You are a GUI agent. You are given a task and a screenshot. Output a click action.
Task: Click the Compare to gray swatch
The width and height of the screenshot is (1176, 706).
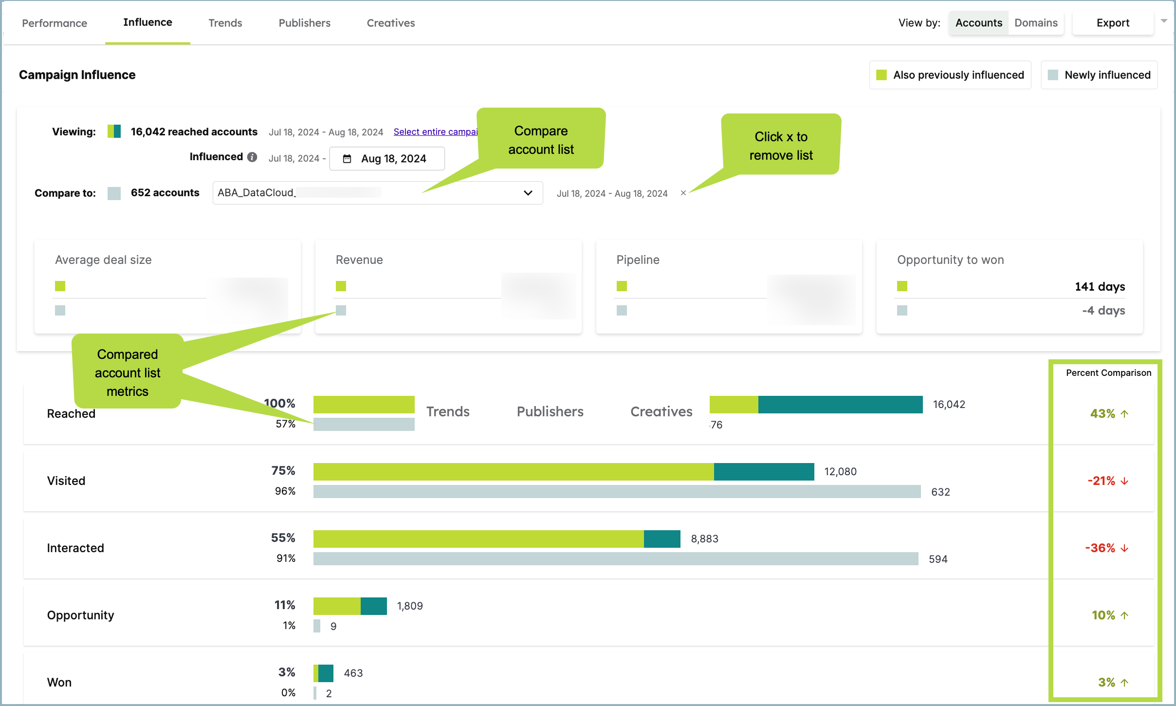click(114, 193)
